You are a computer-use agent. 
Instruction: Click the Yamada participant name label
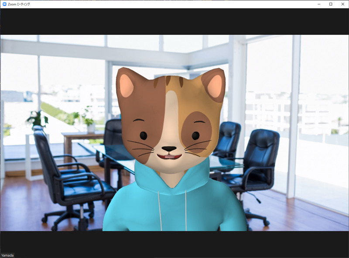click(7, 255)
